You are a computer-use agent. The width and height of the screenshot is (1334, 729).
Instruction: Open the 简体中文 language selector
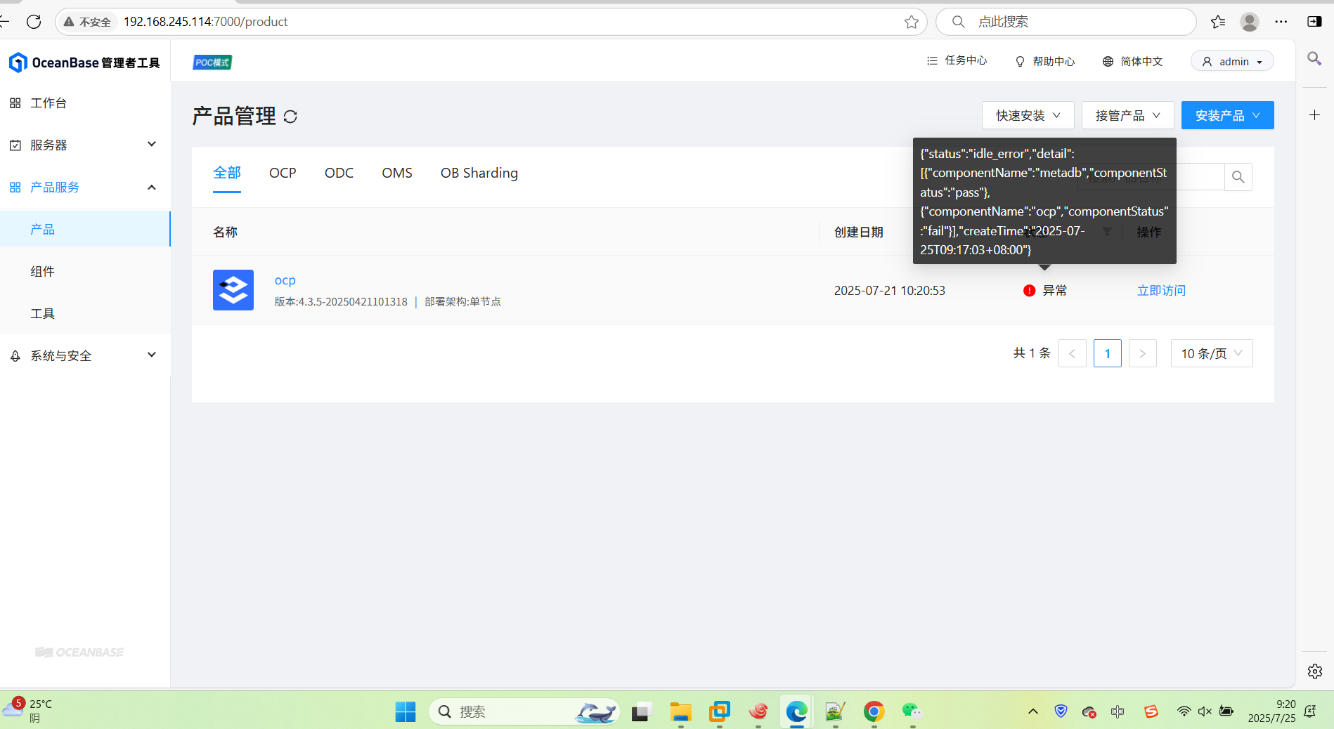coord(1132,62)
